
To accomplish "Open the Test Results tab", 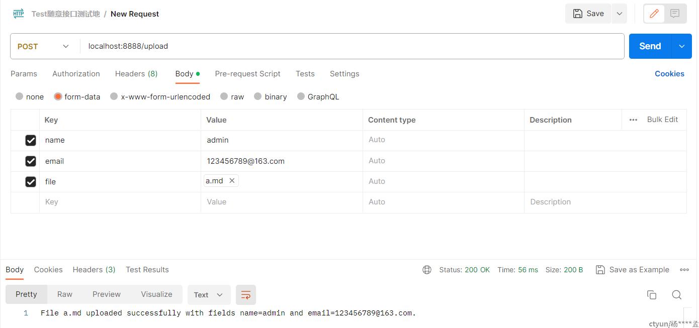I will [147, 270].
